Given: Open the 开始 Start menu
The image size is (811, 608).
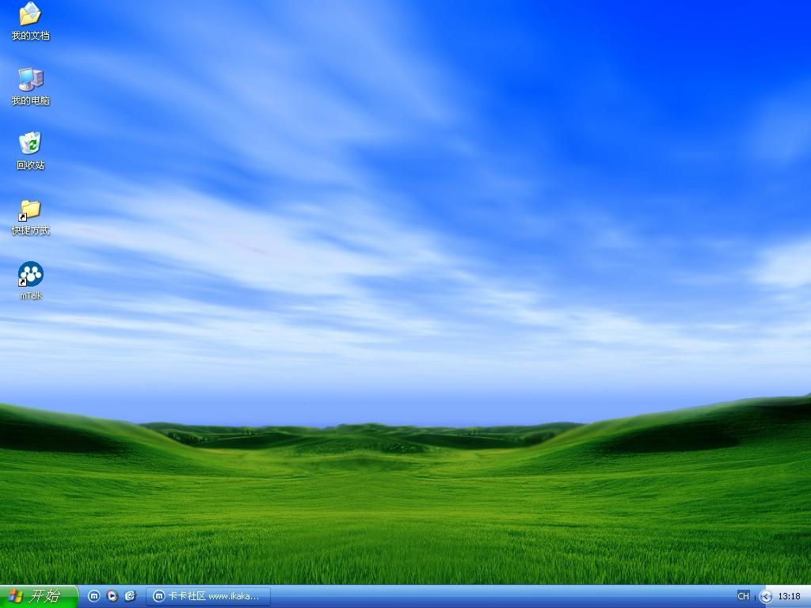Looking at the screenshot, I should click(x=39, y=596).
